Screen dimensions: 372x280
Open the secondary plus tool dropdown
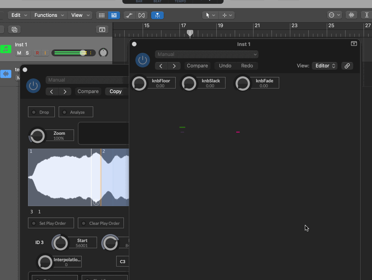pos(227,15)
